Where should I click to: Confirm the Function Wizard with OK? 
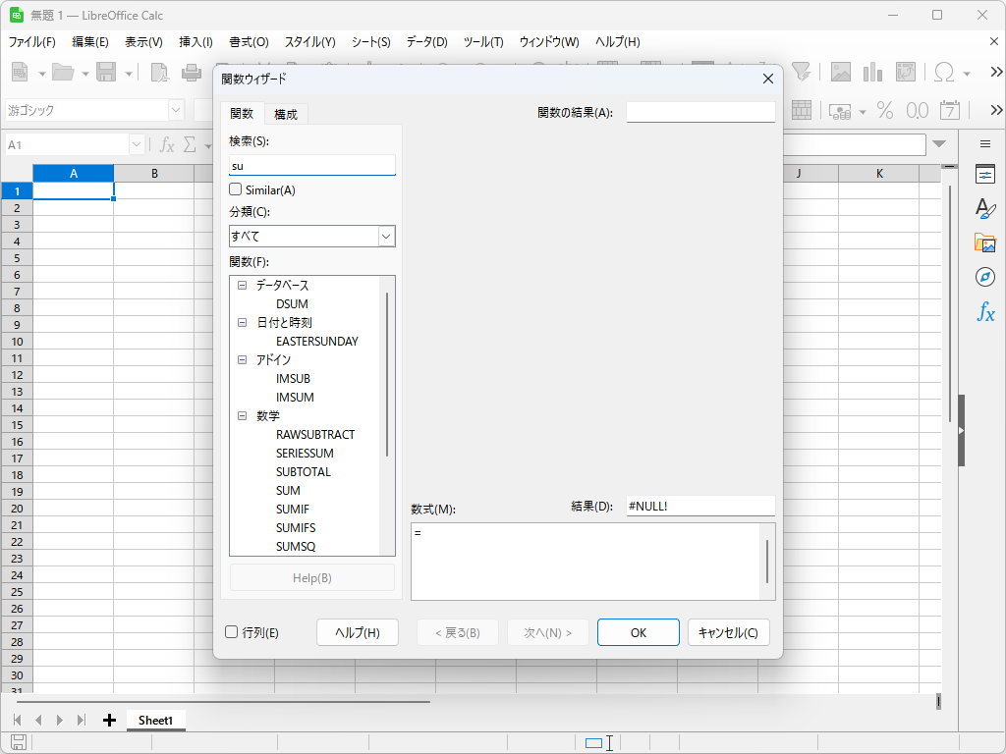(638, 632)
